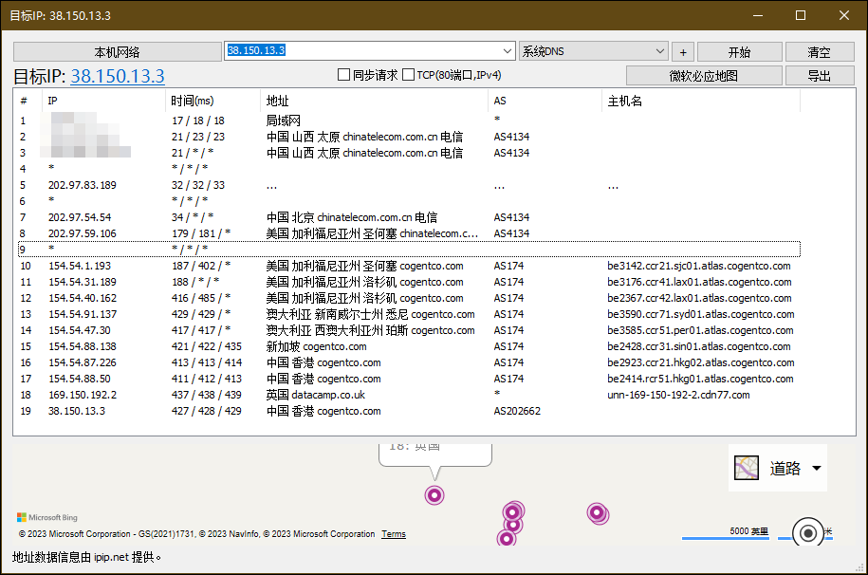Select hop 16 IP 154.54.87.226

pos(82,362)
